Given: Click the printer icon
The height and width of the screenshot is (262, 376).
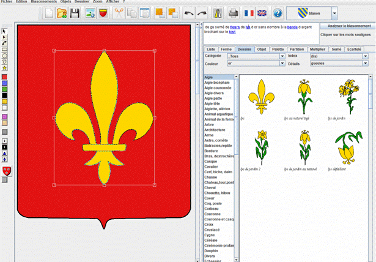Looking at the screenshot, I should [x=233, y=12].
